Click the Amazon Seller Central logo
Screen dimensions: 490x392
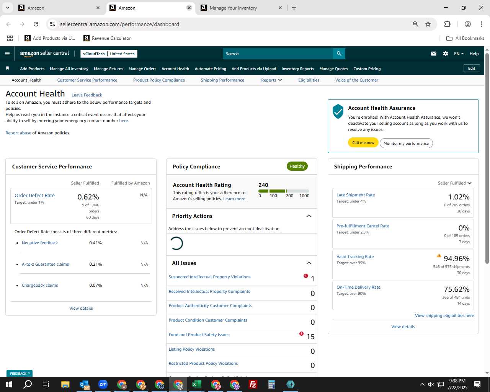(44, 54)
